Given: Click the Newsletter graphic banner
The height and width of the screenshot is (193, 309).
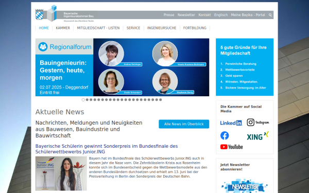Looking at the screenshot, I should (x=244, y=186).
